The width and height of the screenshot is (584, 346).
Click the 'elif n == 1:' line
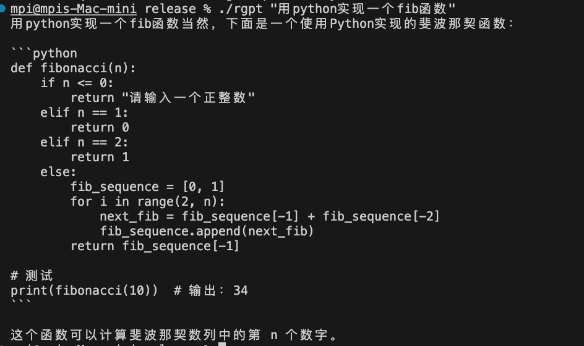tap(84, 112)
